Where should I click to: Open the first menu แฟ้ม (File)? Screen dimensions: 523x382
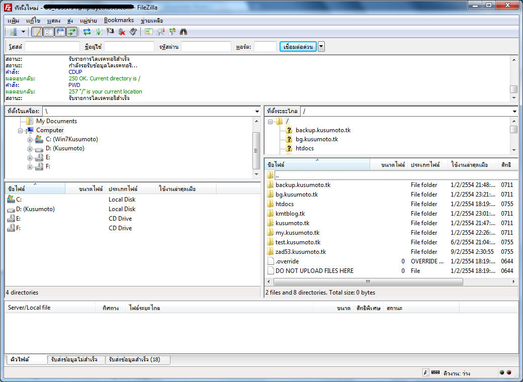14,21
